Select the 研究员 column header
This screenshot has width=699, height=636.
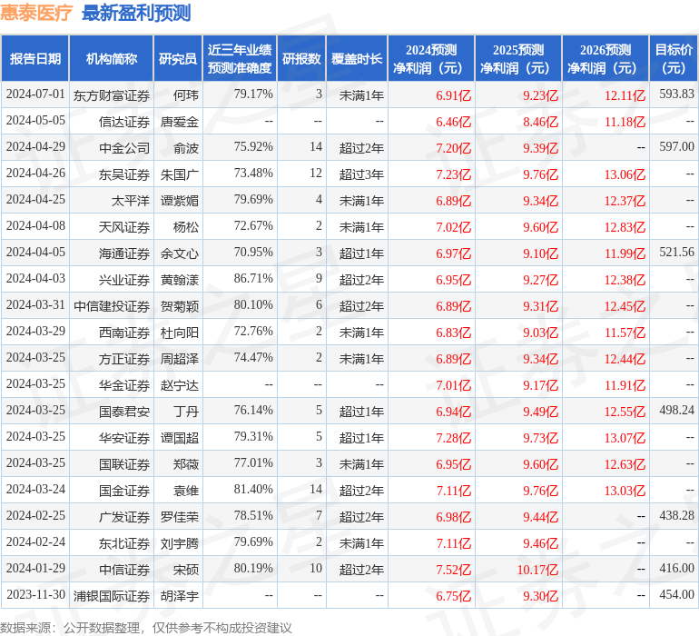(x=178, y=58)
